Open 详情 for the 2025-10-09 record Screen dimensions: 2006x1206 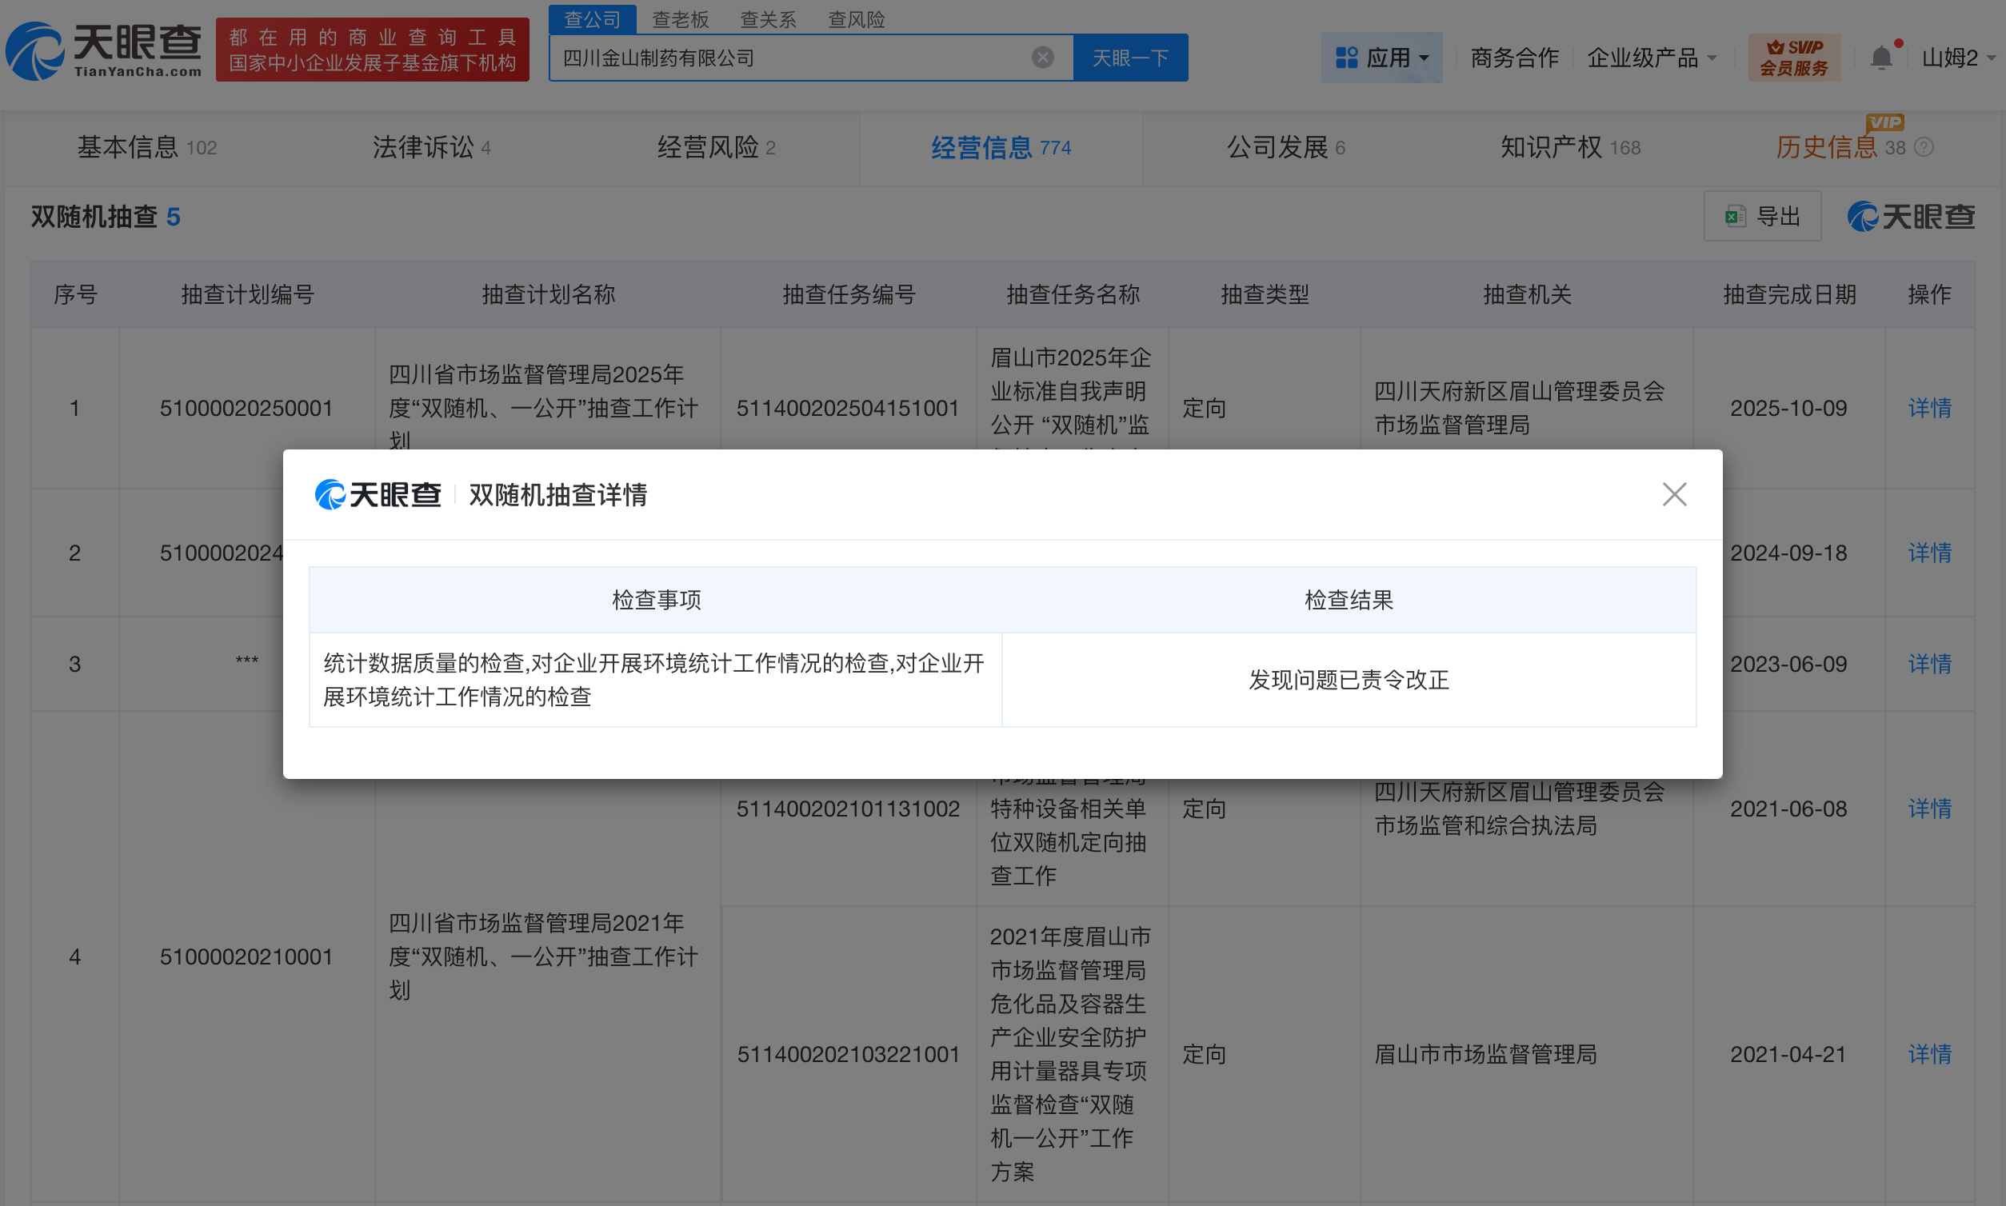(1928, 408)
